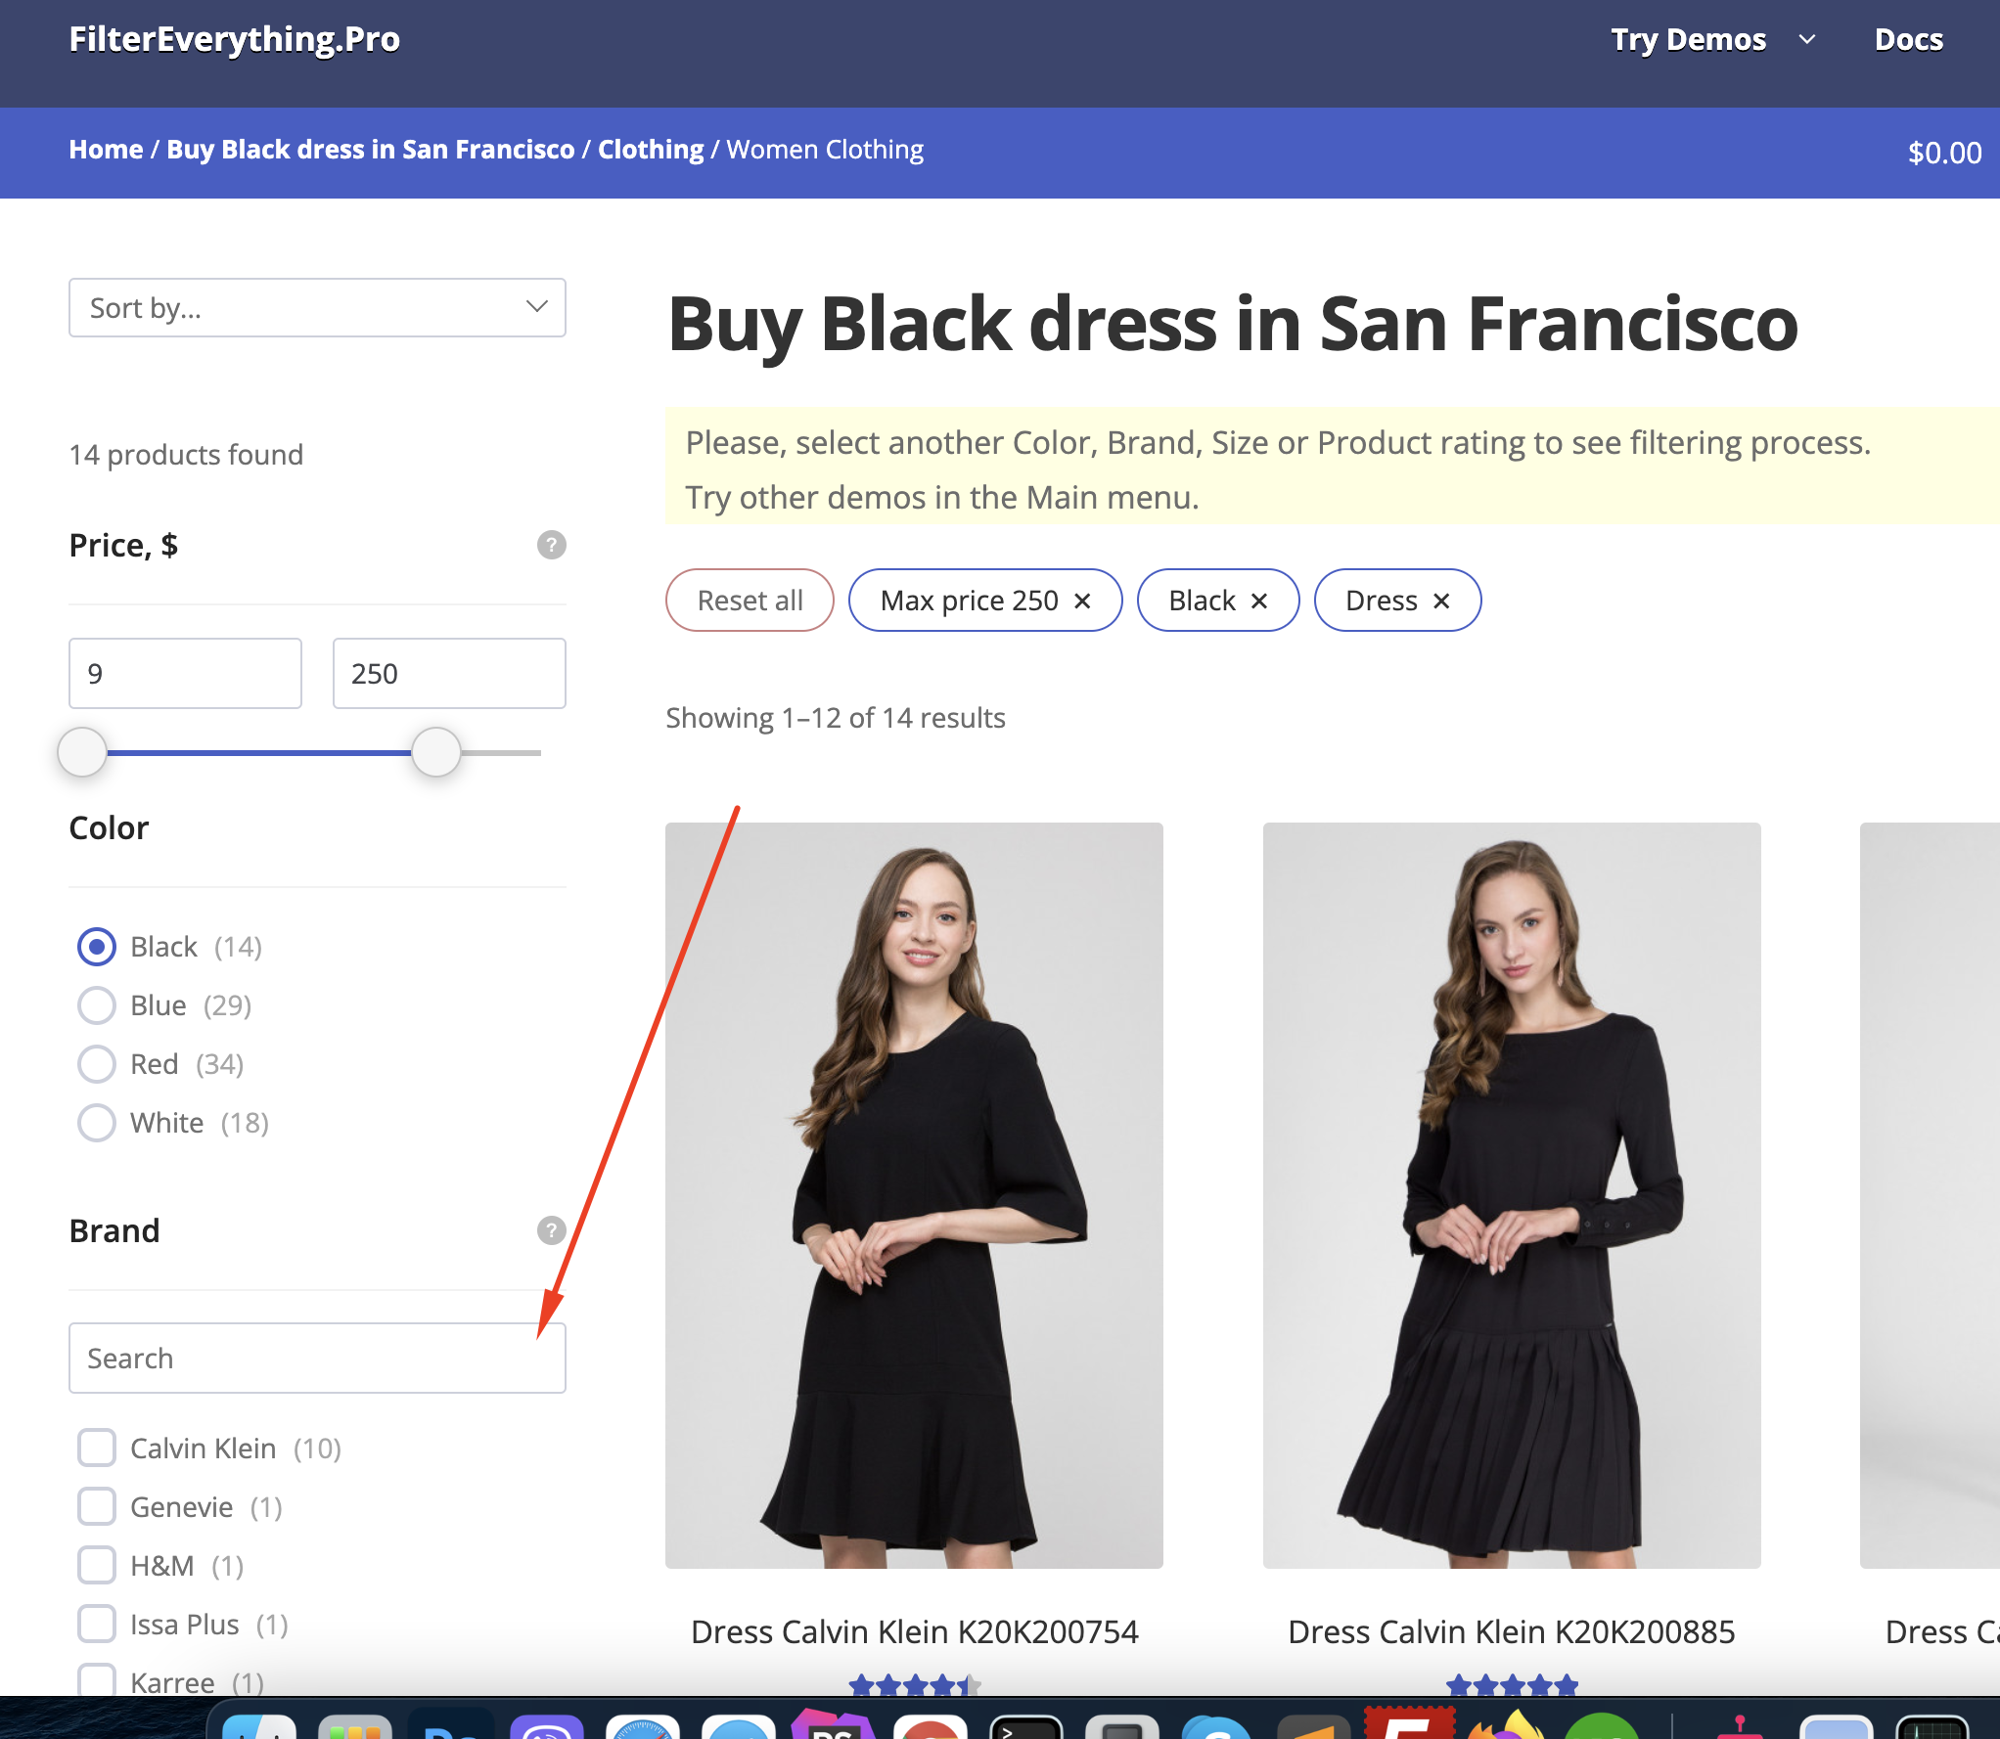Open FileZilla from the dock
This screenshot has width=2000, height=1739.
coord(1409,1723)
